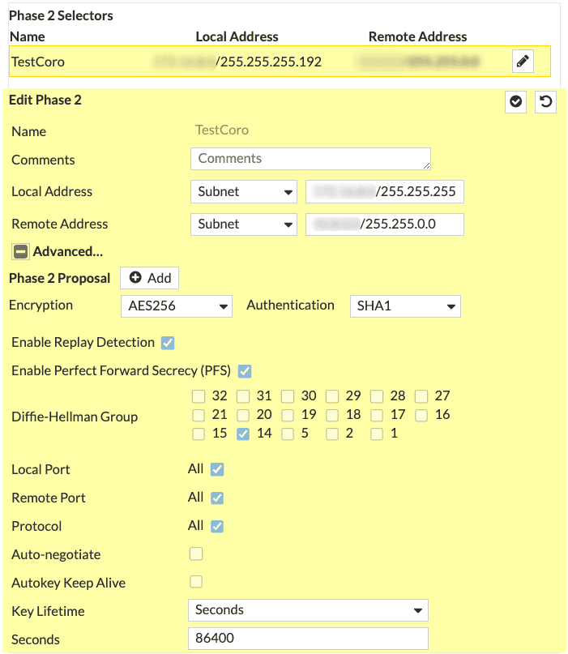The image size is (568, 654).
Task: Enable the Auto-negotiate checkbox
Action: point(195,554)
